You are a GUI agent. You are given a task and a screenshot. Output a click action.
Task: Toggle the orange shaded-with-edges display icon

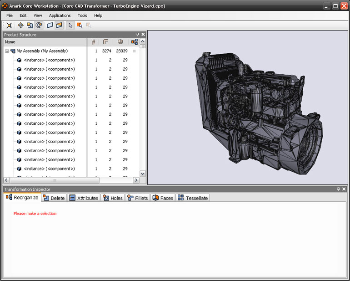(x=59, y=26)
